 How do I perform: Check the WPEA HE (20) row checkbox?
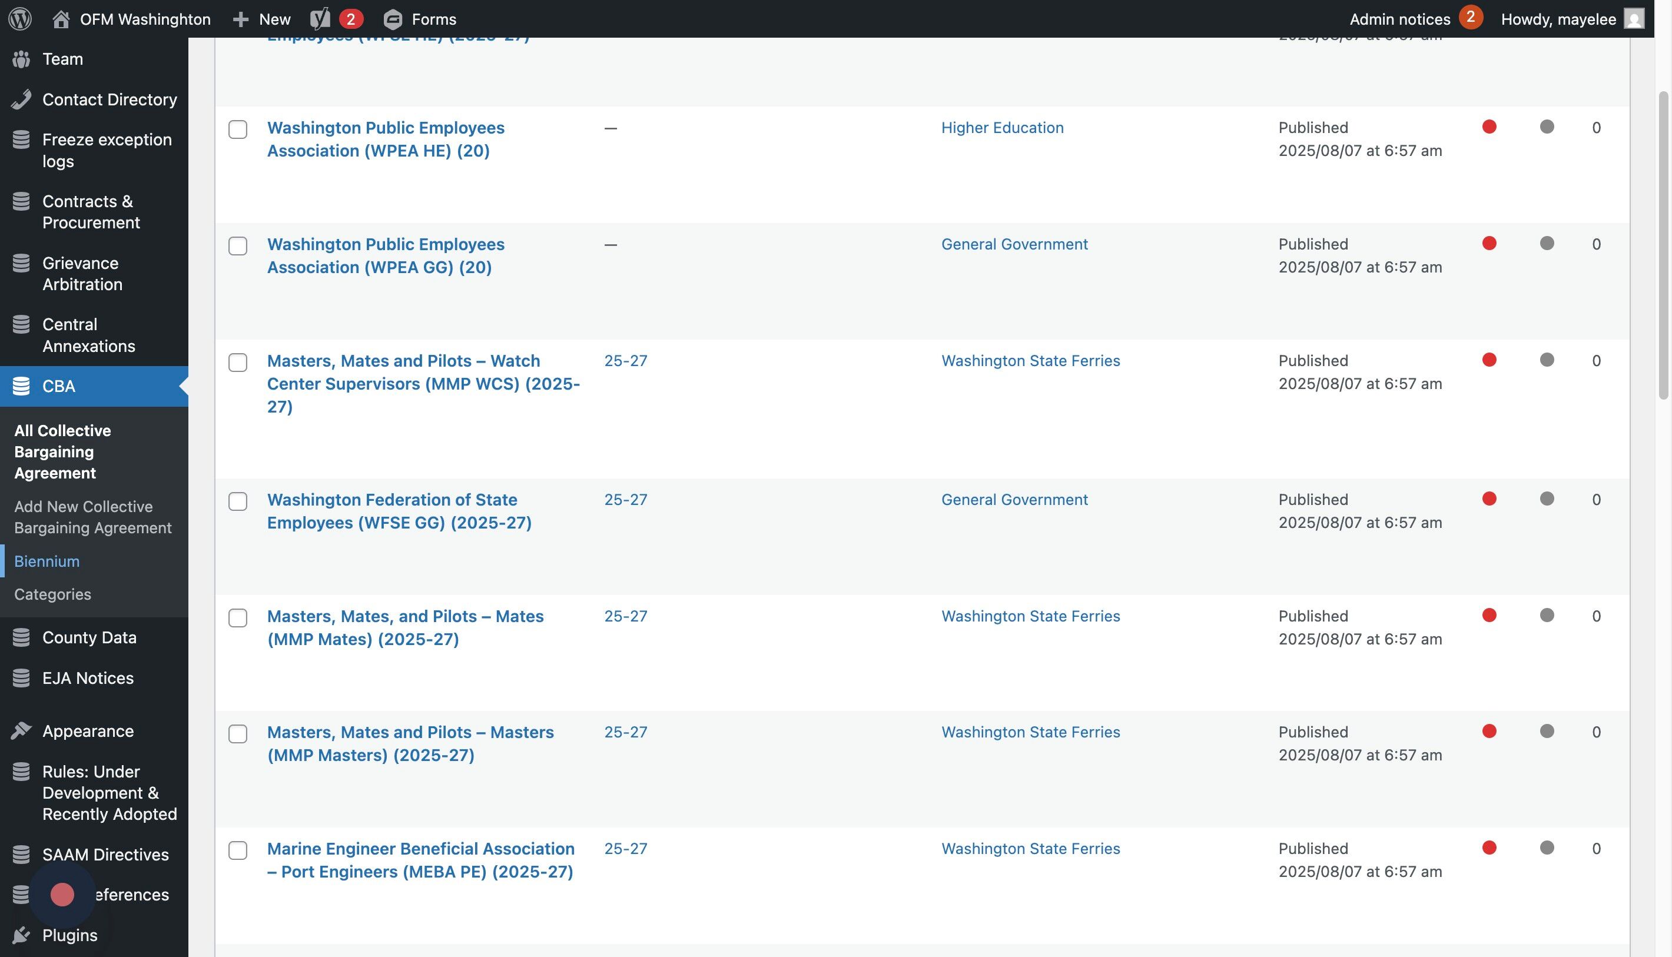coord(237,129)
